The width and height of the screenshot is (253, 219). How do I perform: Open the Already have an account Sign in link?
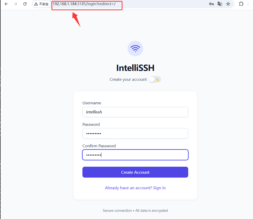[135, 188]
